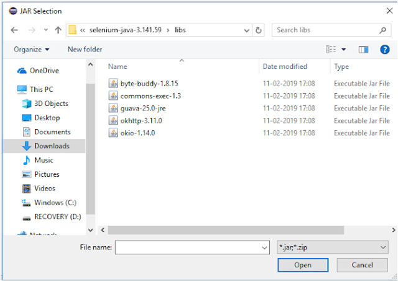Open the Downloads folder in sidebar
The height and width of the screenshot is (281, 398).
coord(52,146)
